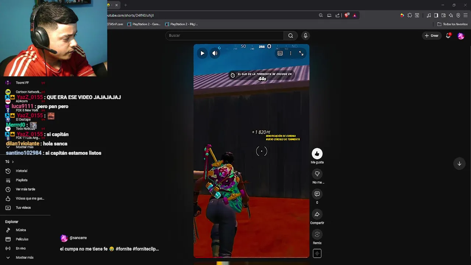
Task: Open the PlayStation 2 - Gam... bookmark
Action: [144, 24]
